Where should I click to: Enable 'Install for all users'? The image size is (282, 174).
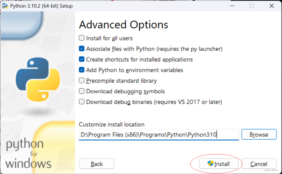coord(82,38)
